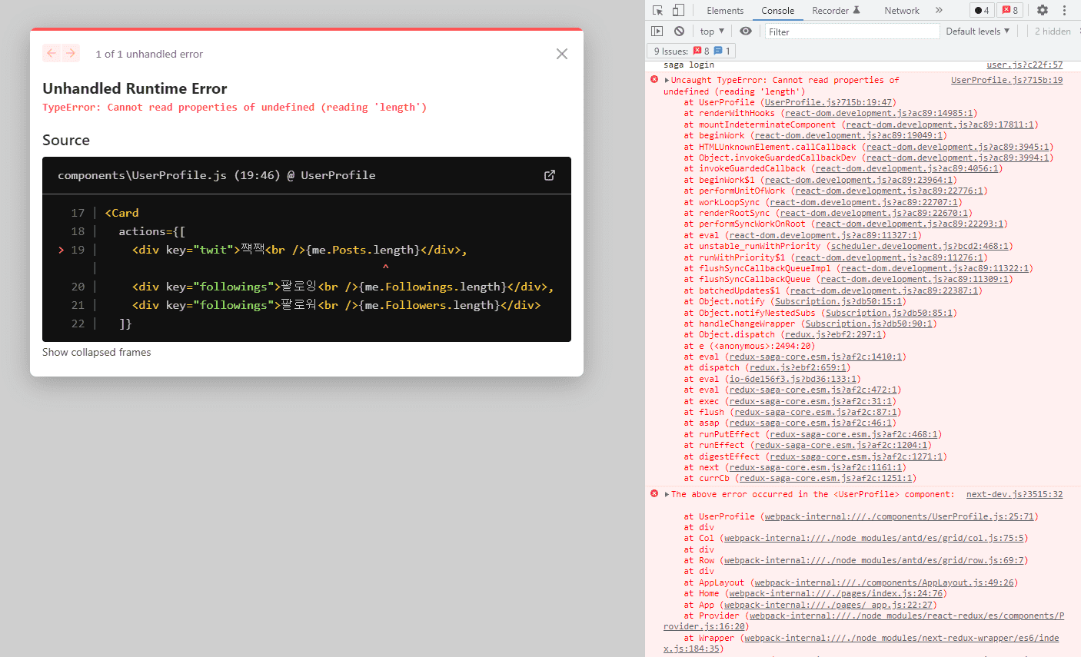Show collapsed frames in error overlay
Image resolution: width=1081 pixels, height=657 pixels.
click(x=97, y=352)
